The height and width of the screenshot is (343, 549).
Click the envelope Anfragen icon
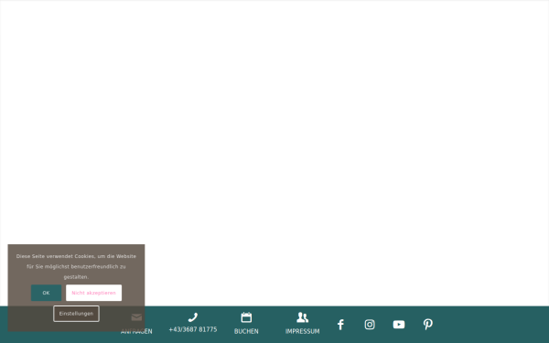click(136, 317)
